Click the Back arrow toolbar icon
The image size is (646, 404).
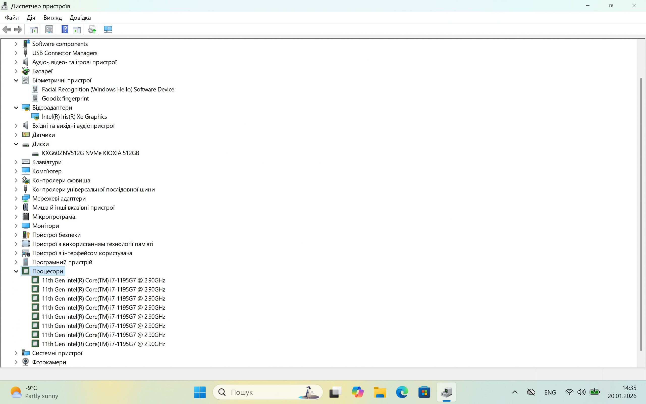(x=6, y=29)
